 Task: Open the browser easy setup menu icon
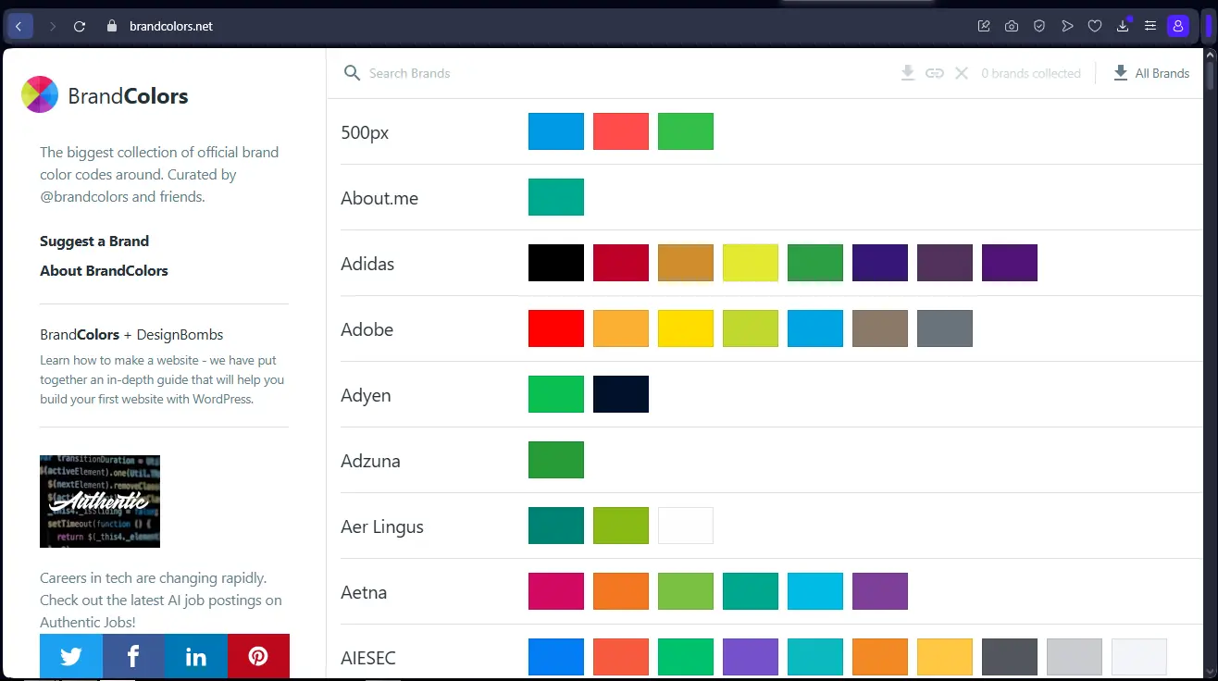1150,26
